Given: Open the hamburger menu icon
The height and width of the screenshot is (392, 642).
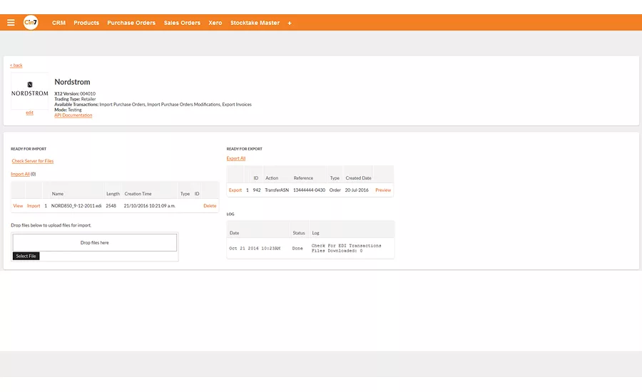Looking at the screenshot, I should (11, 23).
